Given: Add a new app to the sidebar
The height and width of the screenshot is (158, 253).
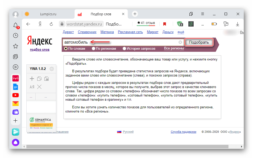Looking at the screenshot, I should click(x=16, y=121).
